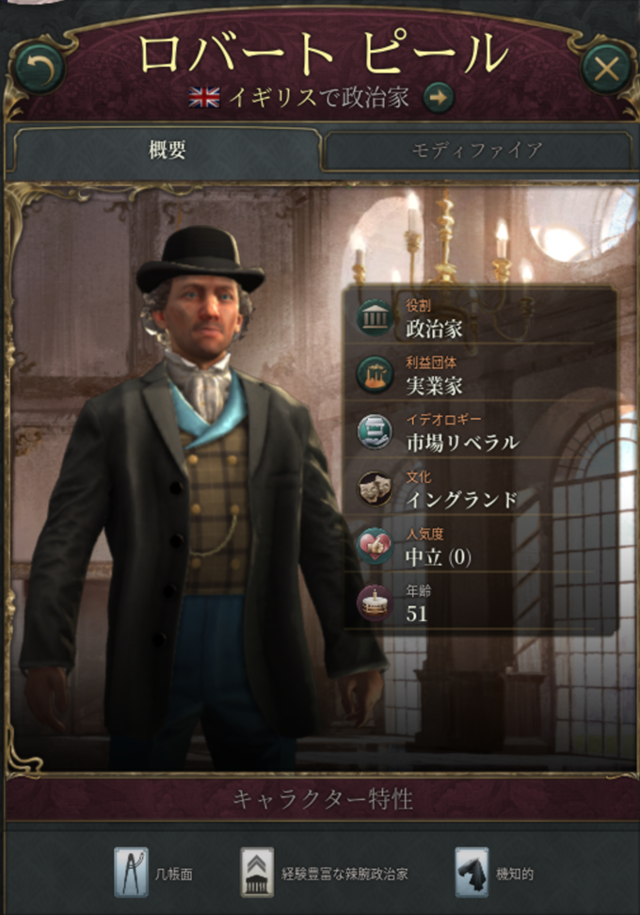
Task: Click the イングランド culture text
Action: (x=461, y=500)
